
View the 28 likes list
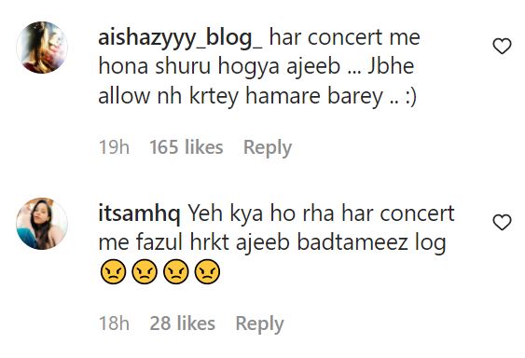(x=182, y=324)
